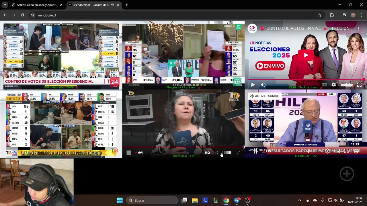This screenshot has width=367, height=206.
Task: Mute the viendotele.cl tab audio icon
Action: click(x=112, y=5)
